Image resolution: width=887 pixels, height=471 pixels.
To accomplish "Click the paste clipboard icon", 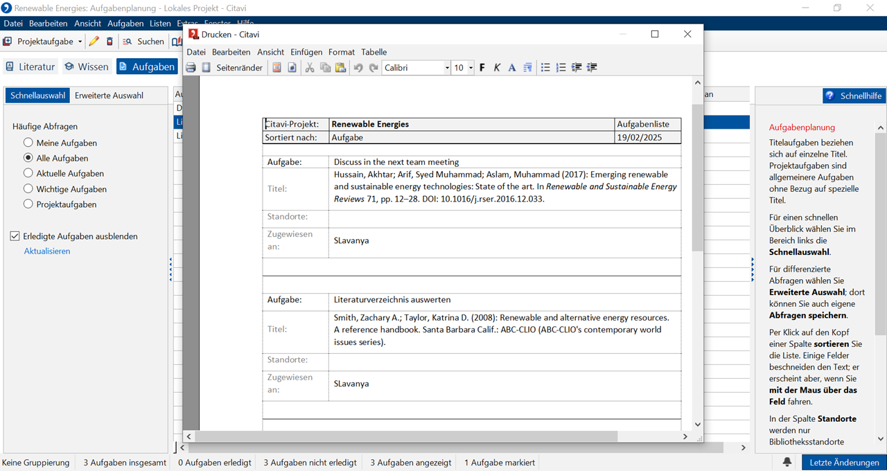I will (340, 67).
